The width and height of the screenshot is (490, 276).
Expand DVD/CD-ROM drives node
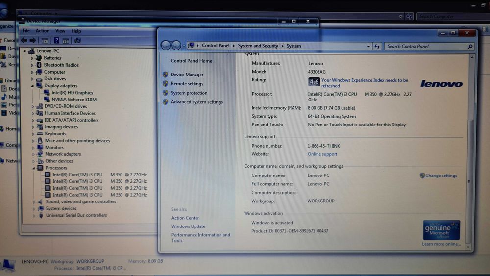click(32, 106)
